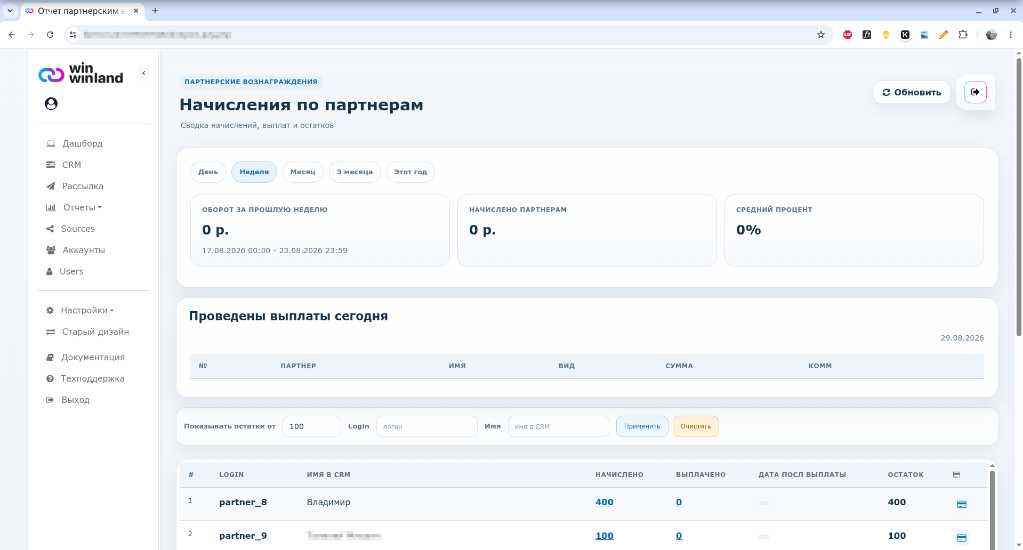Click the Документация book icon

pyautogui.click(x=50, y=357)
